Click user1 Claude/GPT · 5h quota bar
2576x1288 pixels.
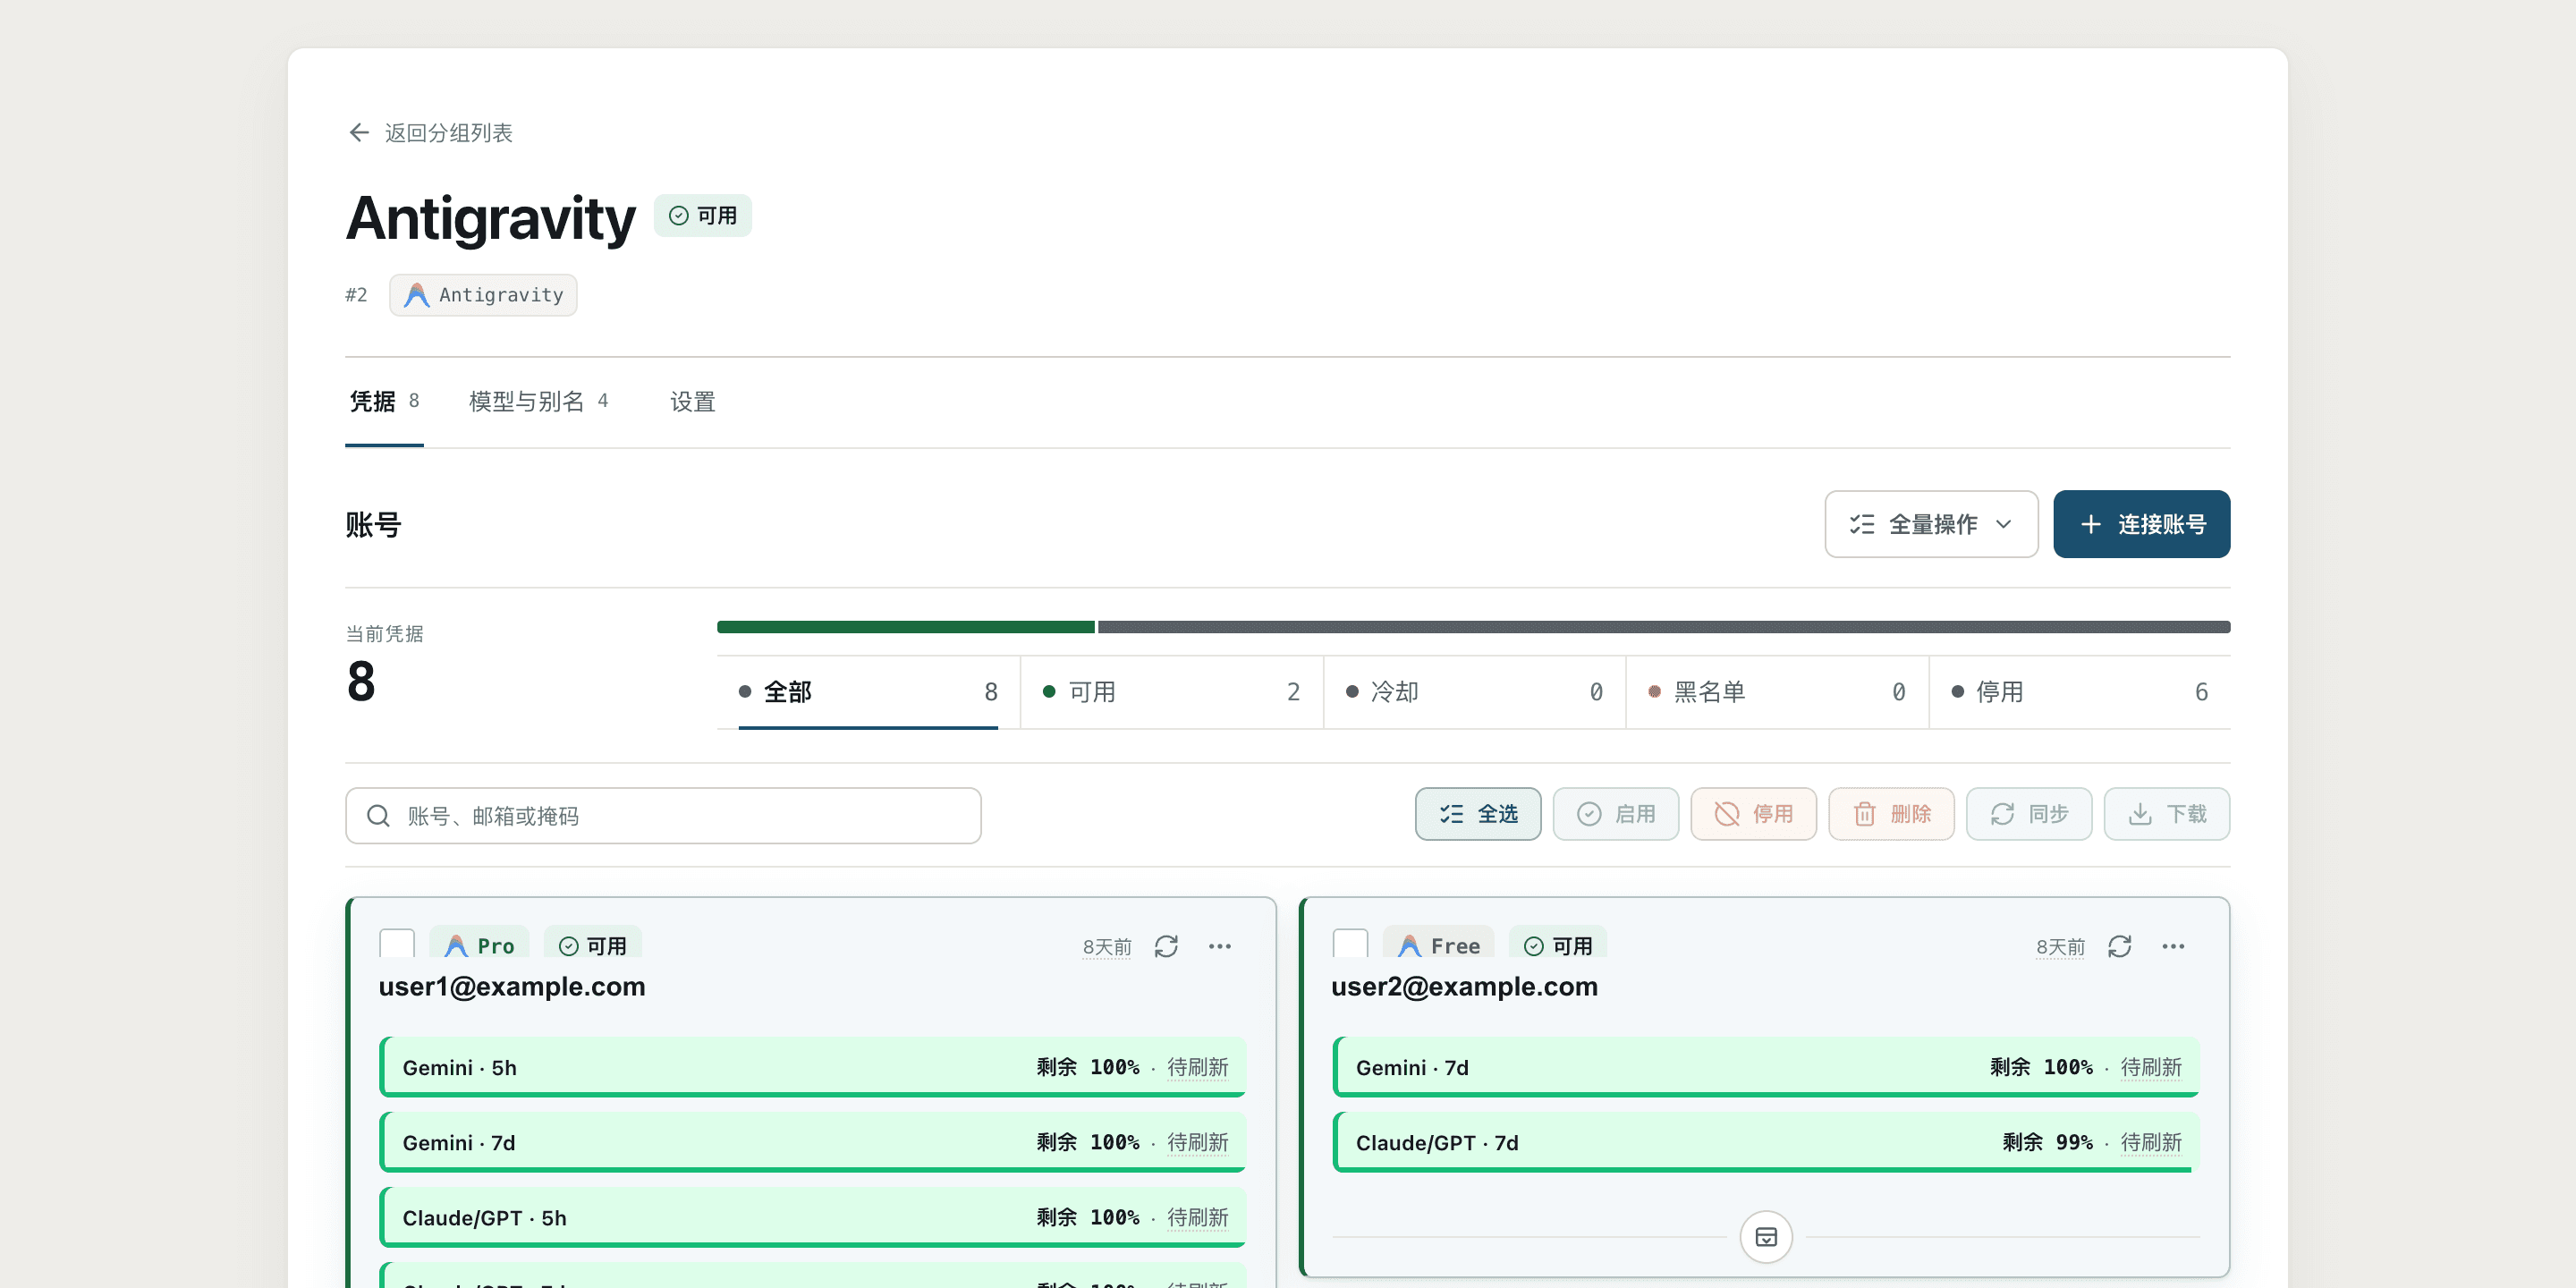pos(813,1217)
